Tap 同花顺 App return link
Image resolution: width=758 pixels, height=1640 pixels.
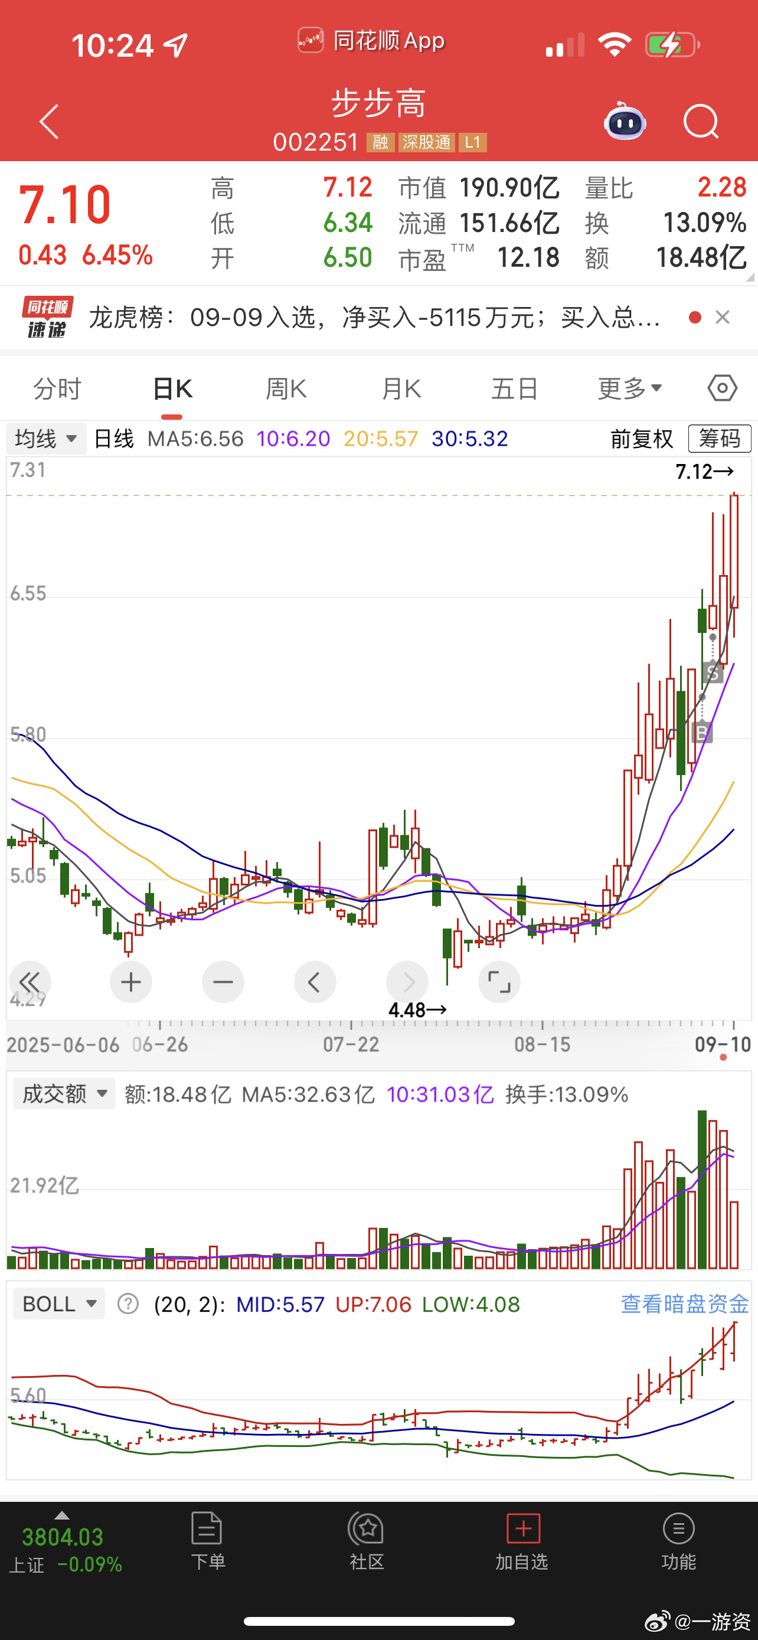(x=371, y=41)
